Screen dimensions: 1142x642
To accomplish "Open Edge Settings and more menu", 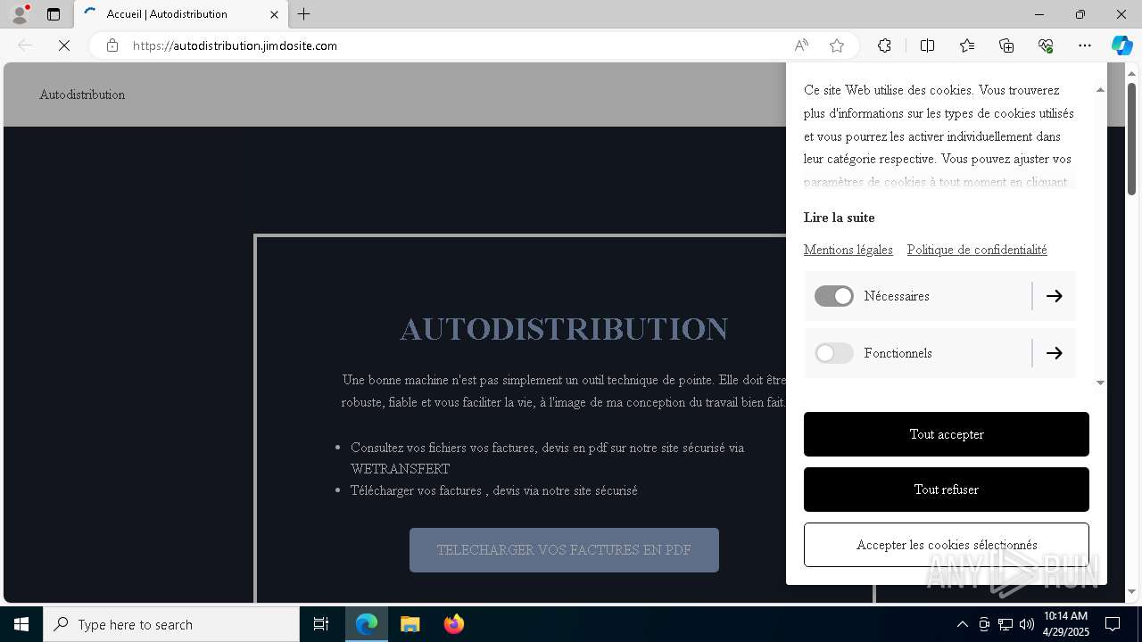I will tap(1085, 45).
